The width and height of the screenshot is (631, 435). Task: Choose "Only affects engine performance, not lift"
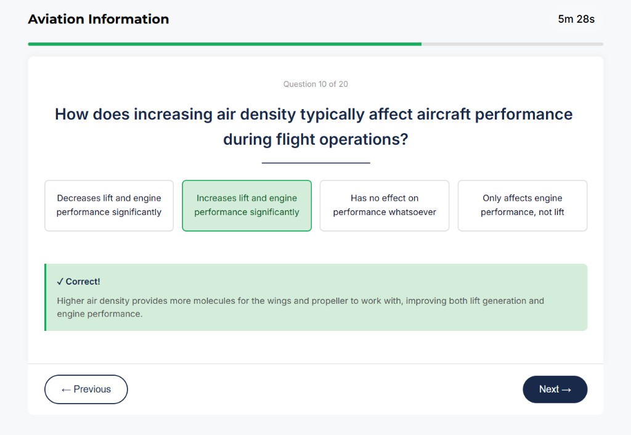pyautogui.click(x=522, y=205)
